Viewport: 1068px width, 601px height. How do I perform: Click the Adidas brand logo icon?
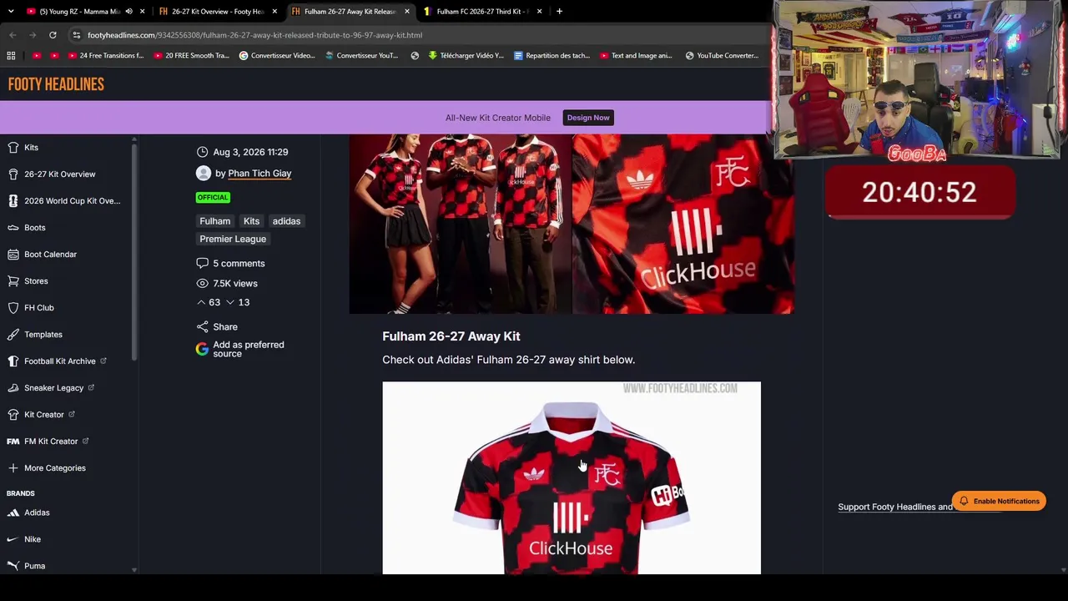13,513
